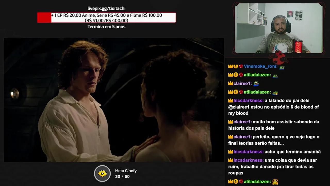The image size is (330, 186).
Task: Click the 'historia dos pais dele' chat text
Action: (x=251, y=128)
